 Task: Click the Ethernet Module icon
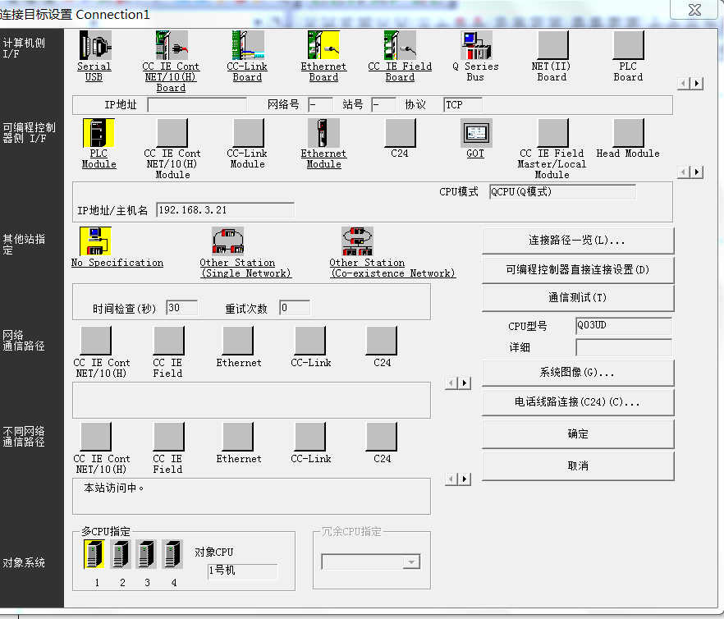tap(323, 133)
